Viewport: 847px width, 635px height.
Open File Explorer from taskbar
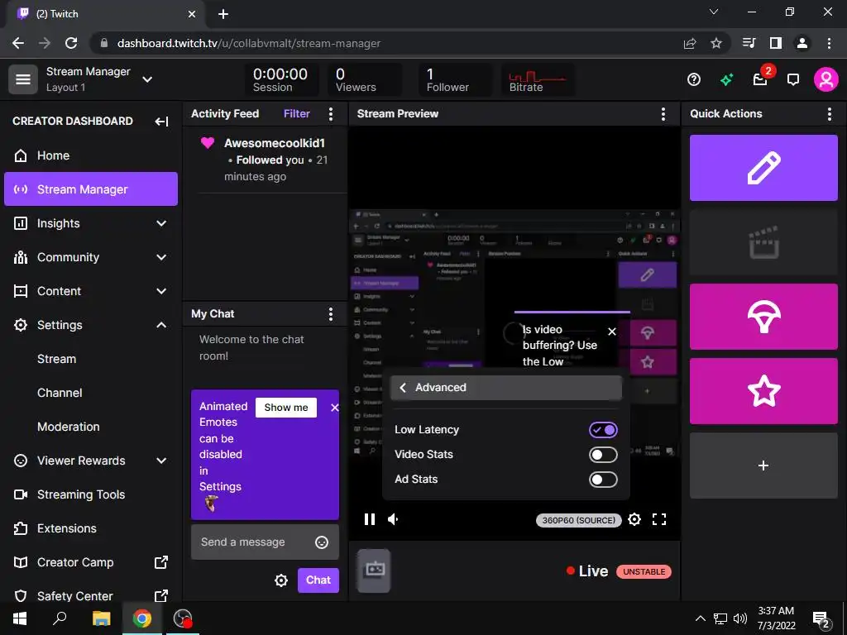click(x=101, y=618)
